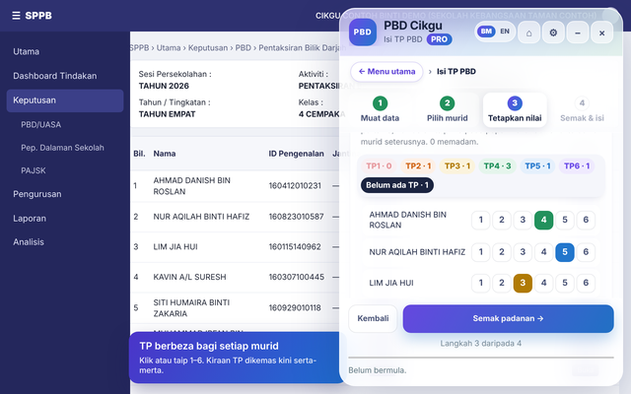The image size is (631, 394).
Task: Click the TP berbeza bagi setiap murid banner
Action: coord(237,358)
